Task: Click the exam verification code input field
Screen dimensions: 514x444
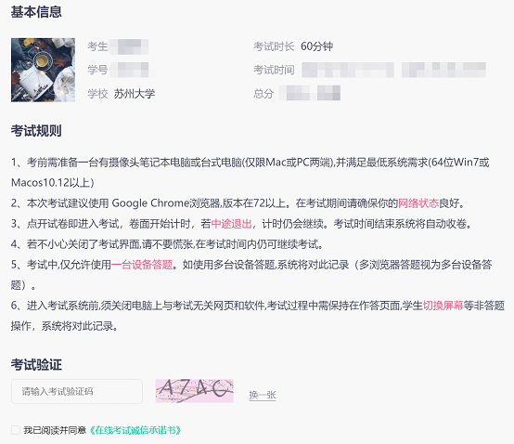Action: pyautogui.click(x=77, y=391)
